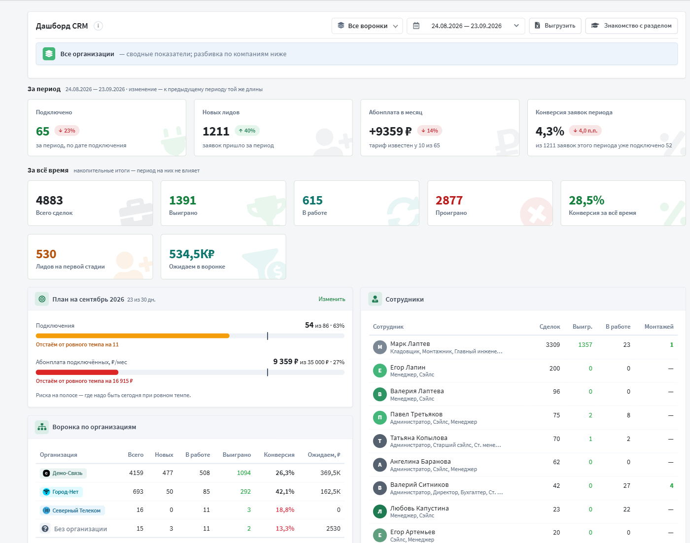
Task: Click the Северный Телеком logo icon
Action: click(x=46, y=510)
